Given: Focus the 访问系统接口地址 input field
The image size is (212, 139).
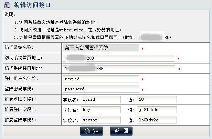Looking at the screenshot, I should pos(119,69).
